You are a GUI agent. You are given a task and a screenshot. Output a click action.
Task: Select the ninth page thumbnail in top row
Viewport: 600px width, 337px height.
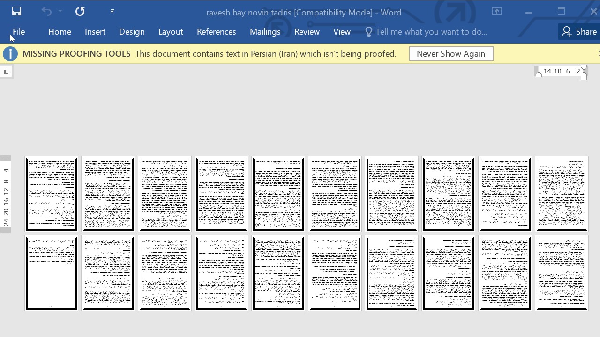point(505,194)
